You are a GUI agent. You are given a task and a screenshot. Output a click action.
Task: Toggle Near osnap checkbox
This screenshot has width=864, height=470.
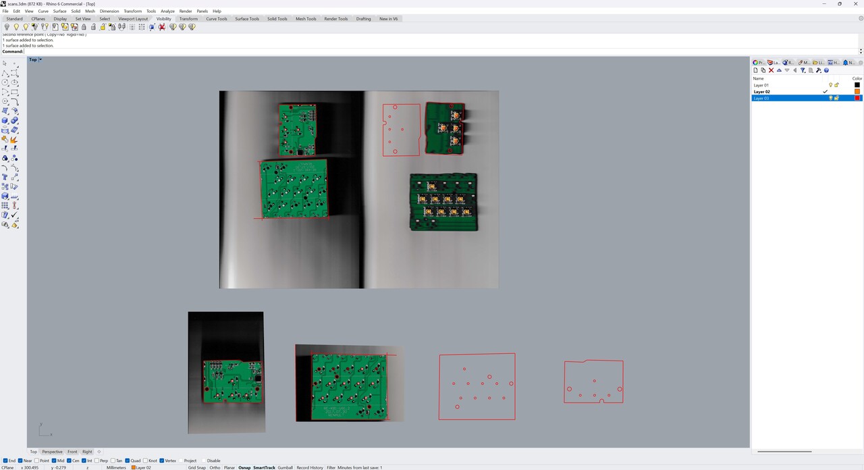[20, 461]
